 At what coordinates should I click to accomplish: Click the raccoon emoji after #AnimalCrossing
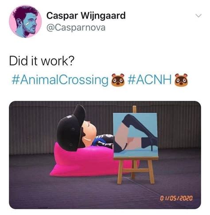point(118,80)
